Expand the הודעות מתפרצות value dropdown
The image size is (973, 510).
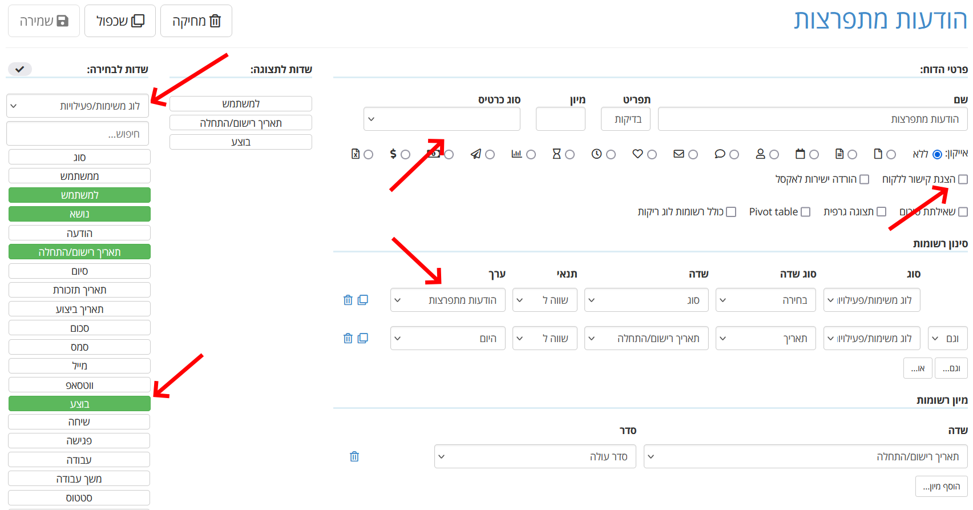[448, 300]
